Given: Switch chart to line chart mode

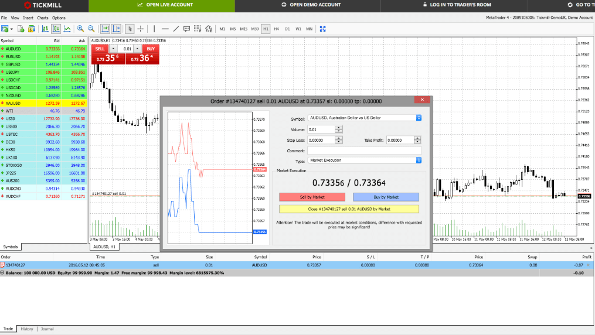Looking at the screenshot, I should click(x=67, y=29).
